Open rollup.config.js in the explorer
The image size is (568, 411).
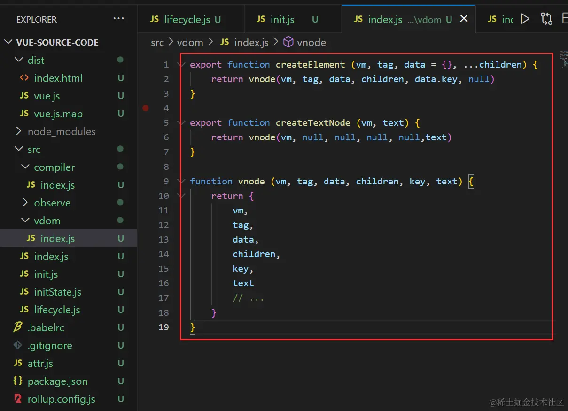point(61,399)
